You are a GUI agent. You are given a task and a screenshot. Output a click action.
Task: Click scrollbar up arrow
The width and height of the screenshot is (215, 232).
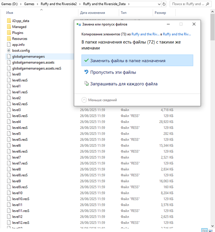(x=212, y=12)
